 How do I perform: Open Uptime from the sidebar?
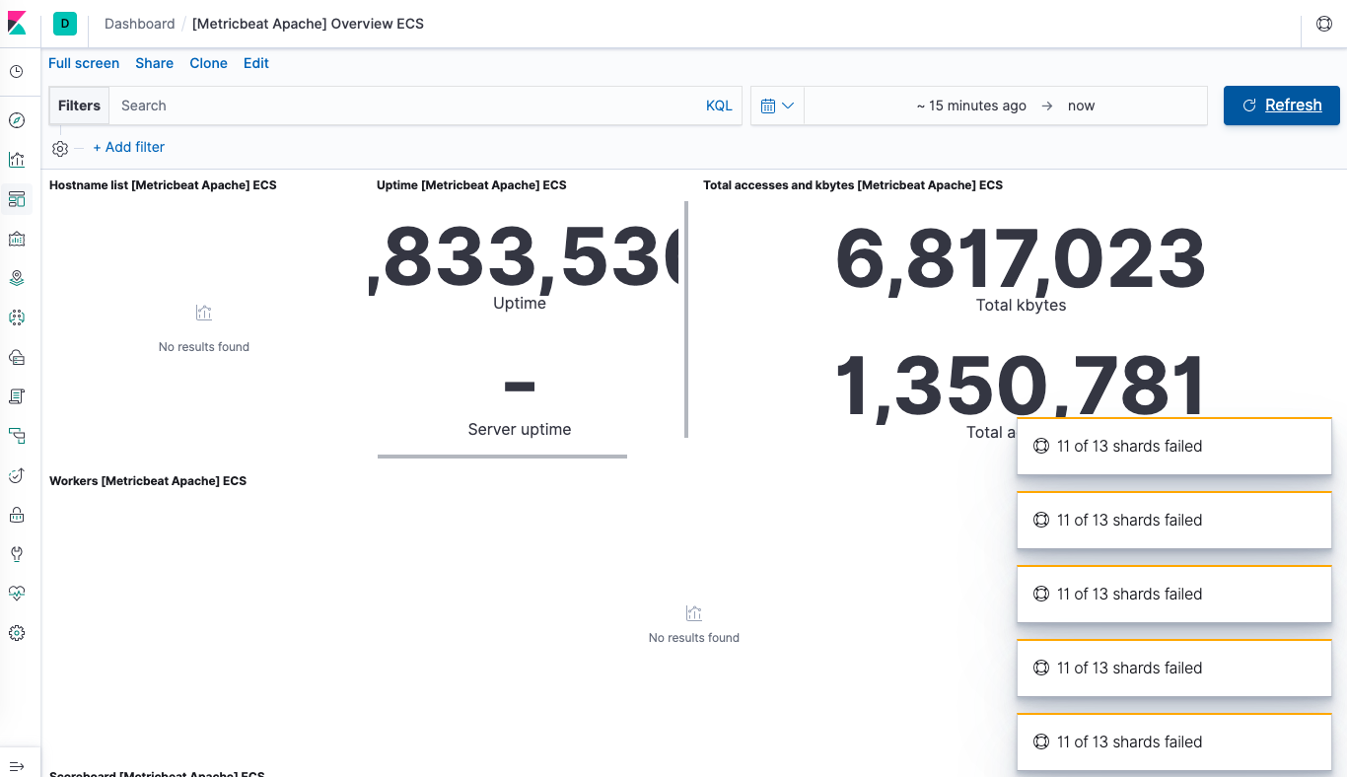point(17,475)
